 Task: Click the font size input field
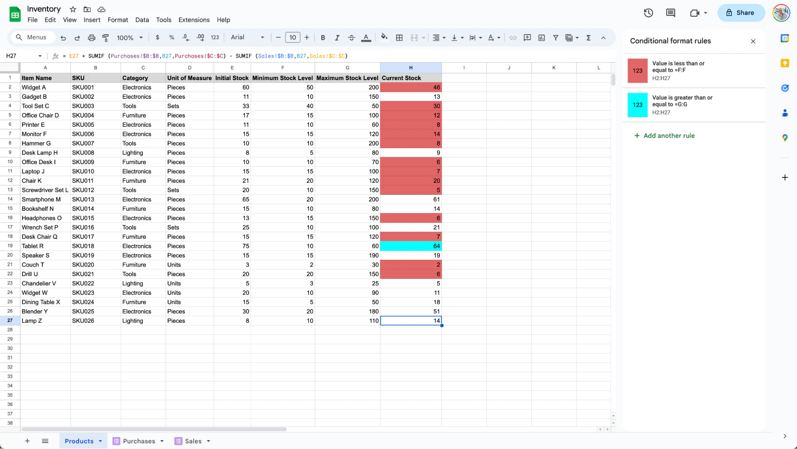[292, 37]
